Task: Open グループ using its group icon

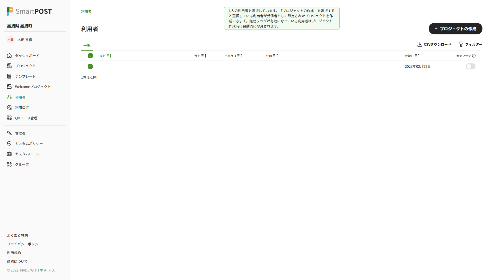Action: (x=9, y=164)
